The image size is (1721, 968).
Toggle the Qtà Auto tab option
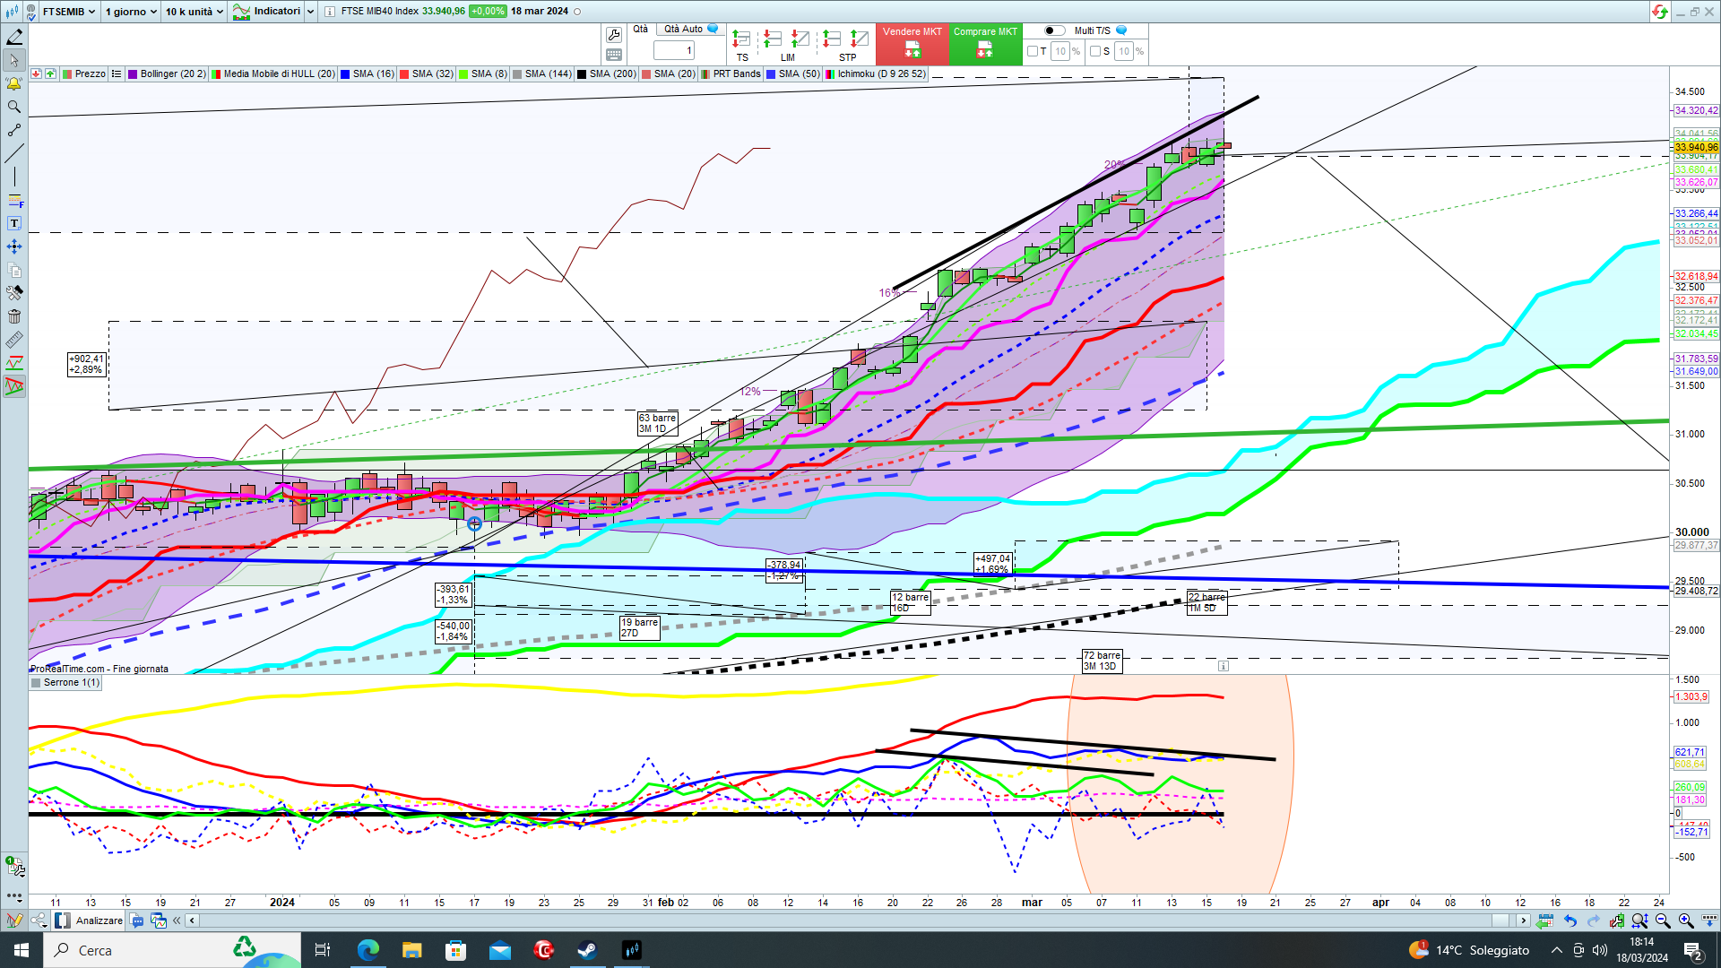(x=691, y=30)
